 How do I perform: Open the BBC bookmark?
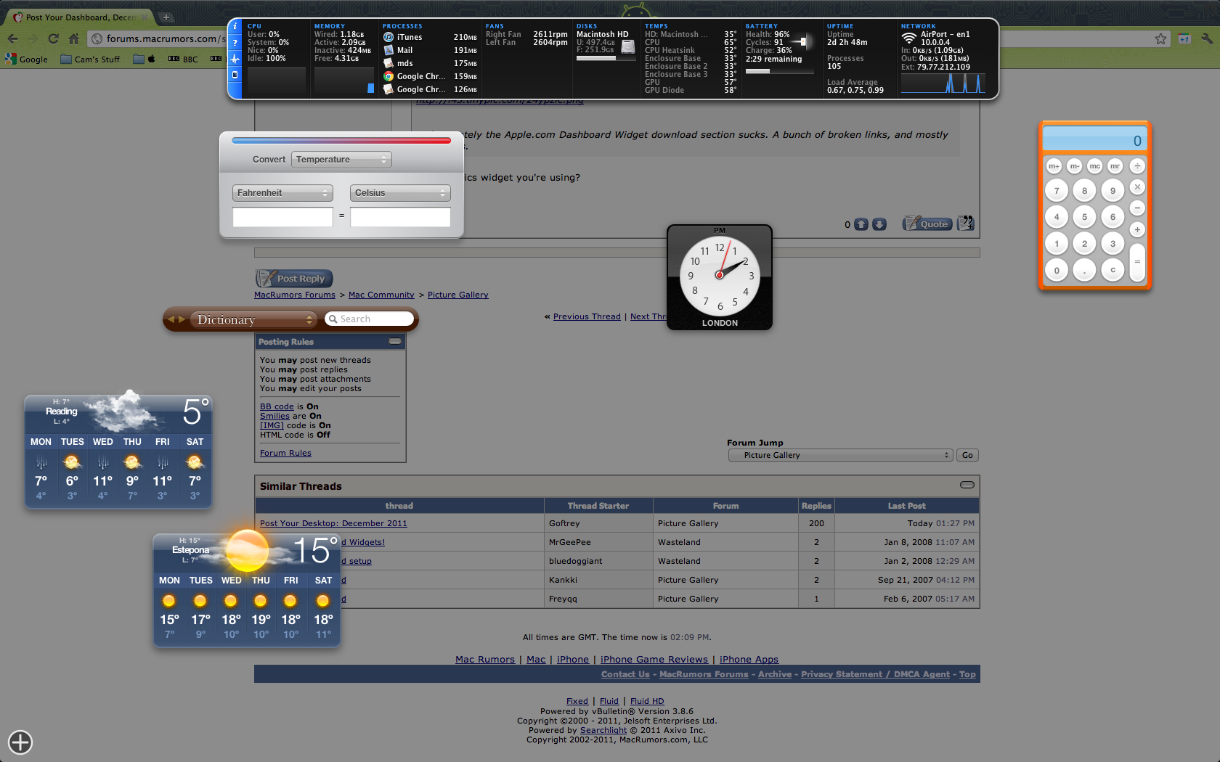pyautogui.click(x=183, y=60)
